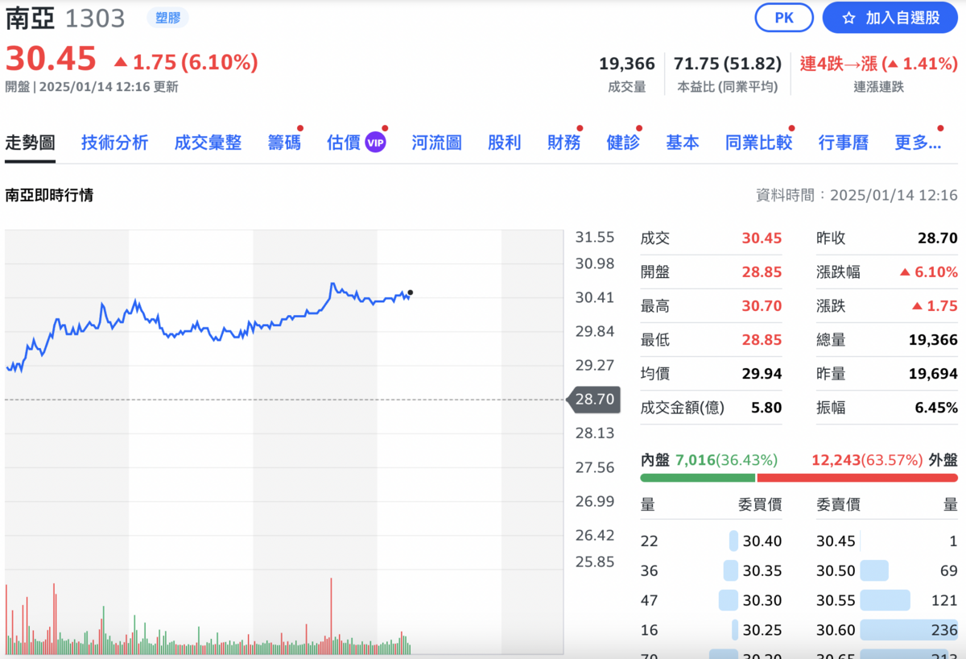This screenshot has height=659, width=966.
Task: Open the 行事曆 tab
Action: (x=844, y=143)
